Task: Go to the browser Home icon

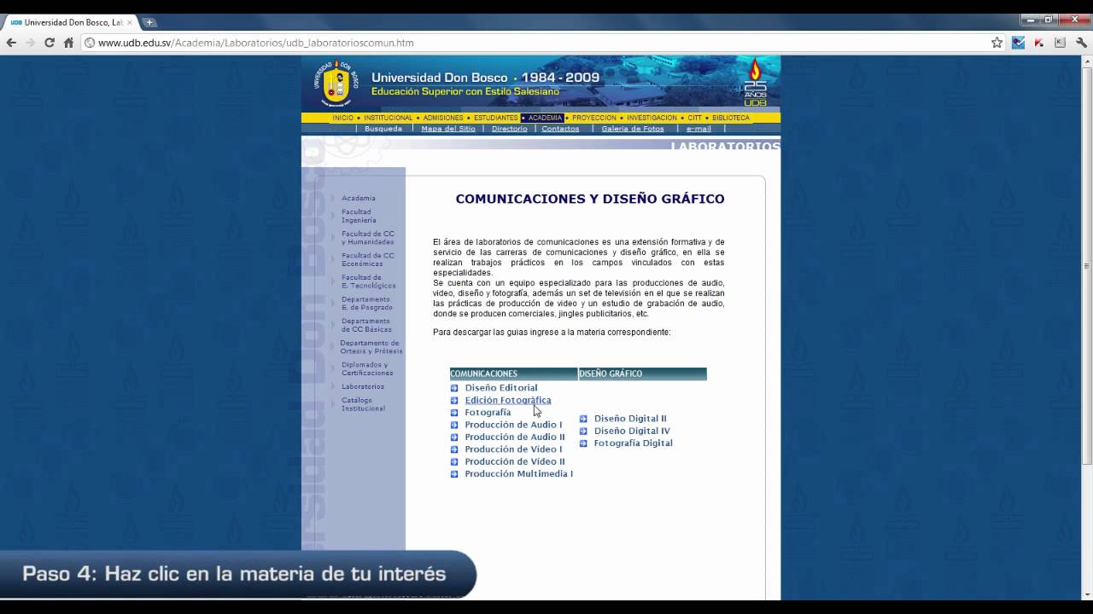Action: (69, 43)
